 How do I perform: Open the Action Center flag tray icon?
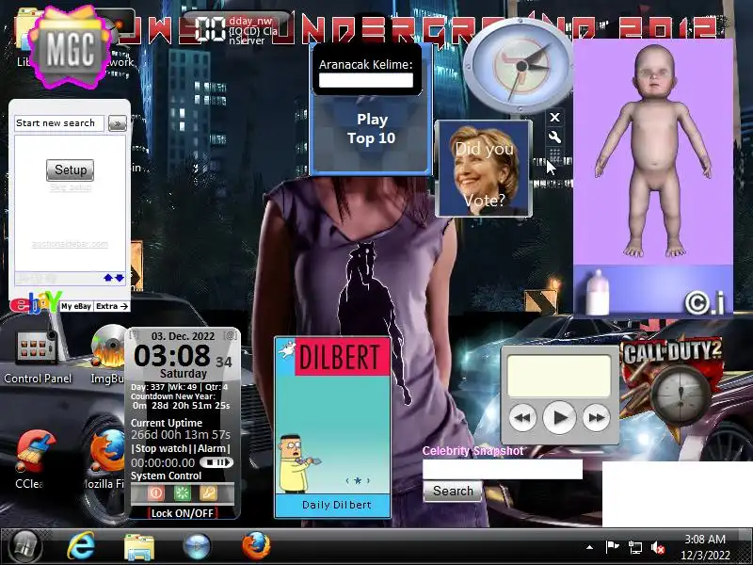(612, 547)
